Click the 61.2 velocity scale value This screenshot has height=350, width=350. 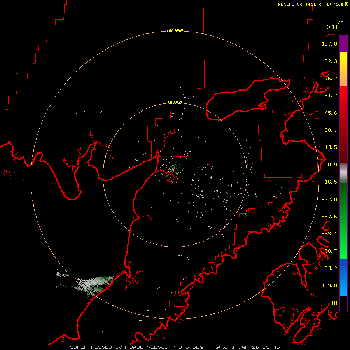331,96
